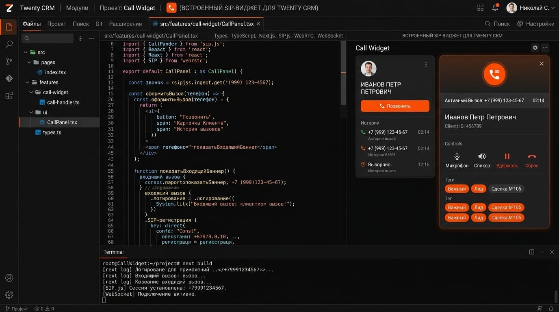The image size is (559, 312).
Task: Collapse the src folder in the file tree
Action: pos(26,52)
